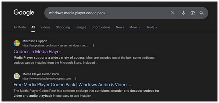Submit search with magnifying glass icon
The image size is (219, 103).
pos(201,13)
